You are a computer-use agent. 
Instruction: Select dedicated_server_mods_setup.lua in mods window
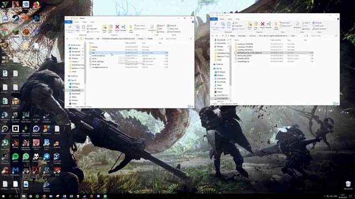pyautogui.click(x=274, y=53)
